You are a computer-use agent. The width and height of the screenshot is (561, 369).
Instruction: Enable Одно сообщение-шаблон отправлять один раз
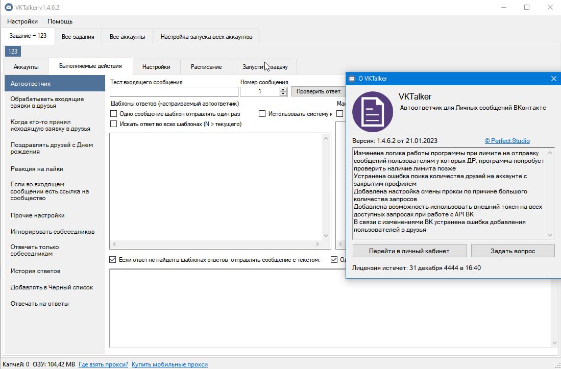114,114
